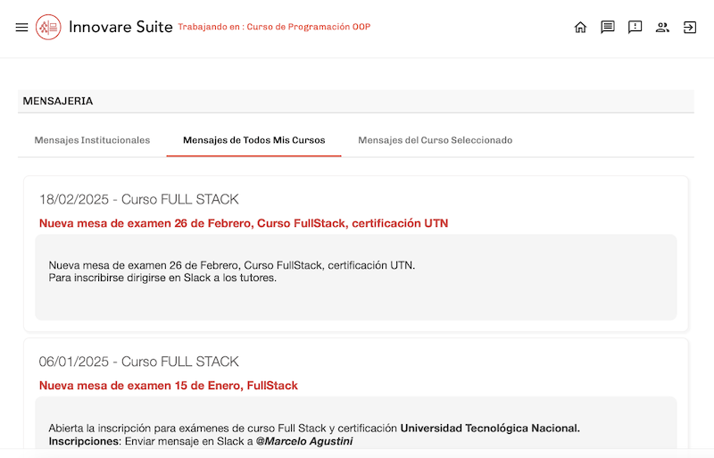The image size is (714, 458).
Task: Open the messages chat bubble icon
Action: click(608, 27)
